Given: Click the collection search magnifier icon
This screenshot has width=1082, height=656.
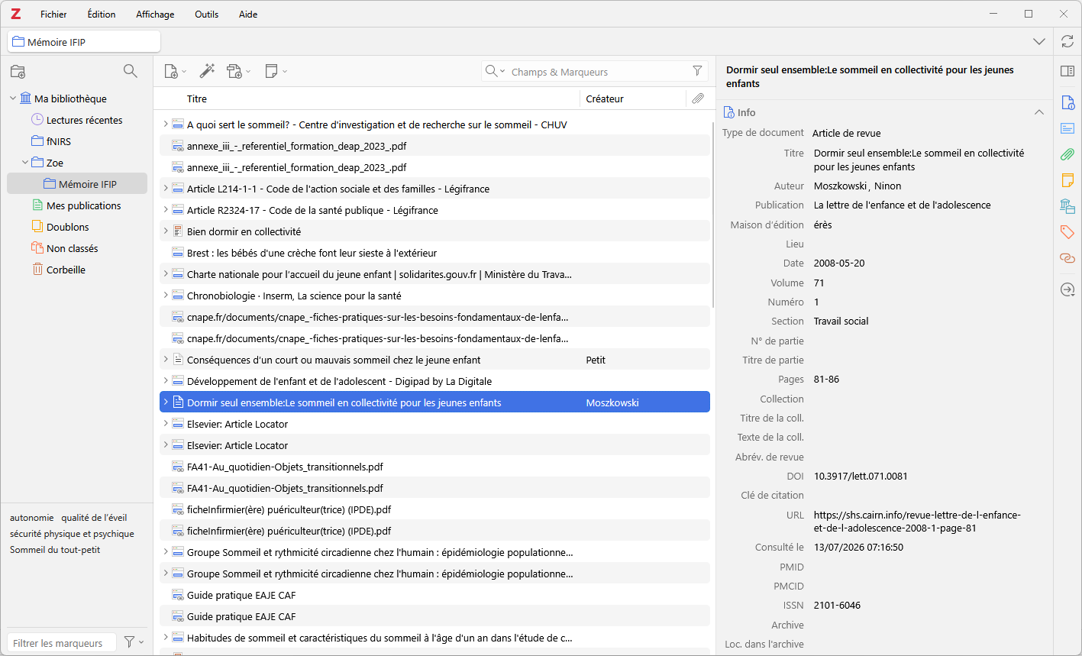Looking at the screenshot, I should pos(131,71).
